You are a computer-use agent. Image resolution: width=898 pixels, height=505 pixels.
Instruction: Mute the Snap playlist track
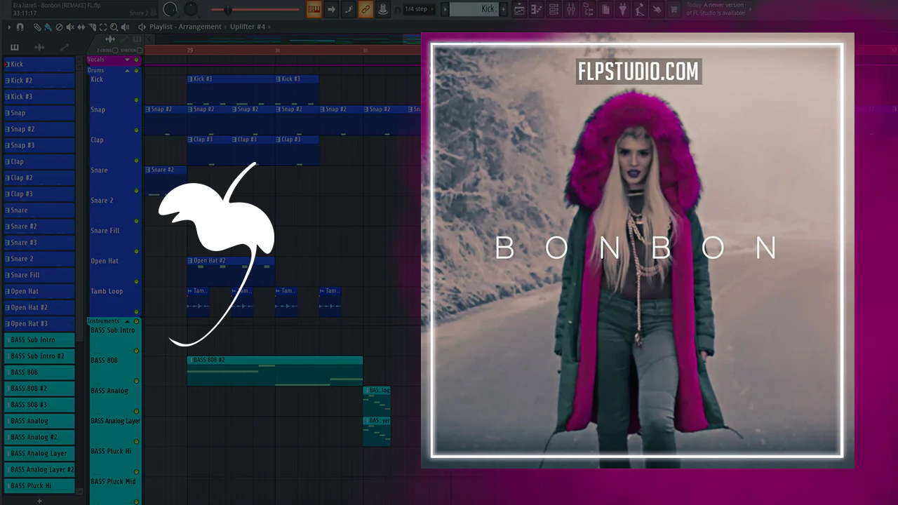[x=137, y=130]
